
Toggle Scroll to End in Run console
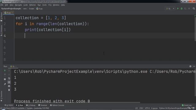click(x=9, y=82)
